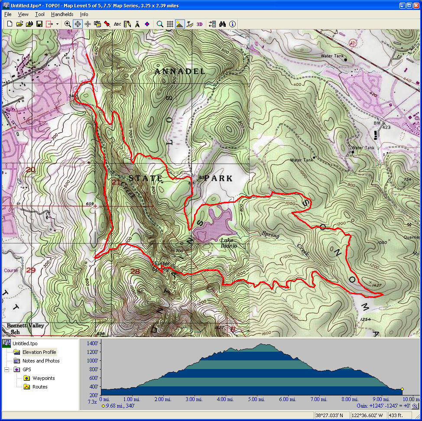
Task: Select the Zoom In magnifier tool
Action: pyautogui.click(x=68, y=24)
